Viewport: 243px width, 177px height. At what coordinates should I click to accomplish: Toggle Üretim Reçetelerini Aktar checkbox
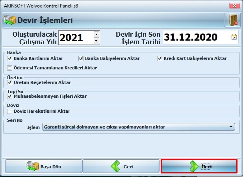9,82
